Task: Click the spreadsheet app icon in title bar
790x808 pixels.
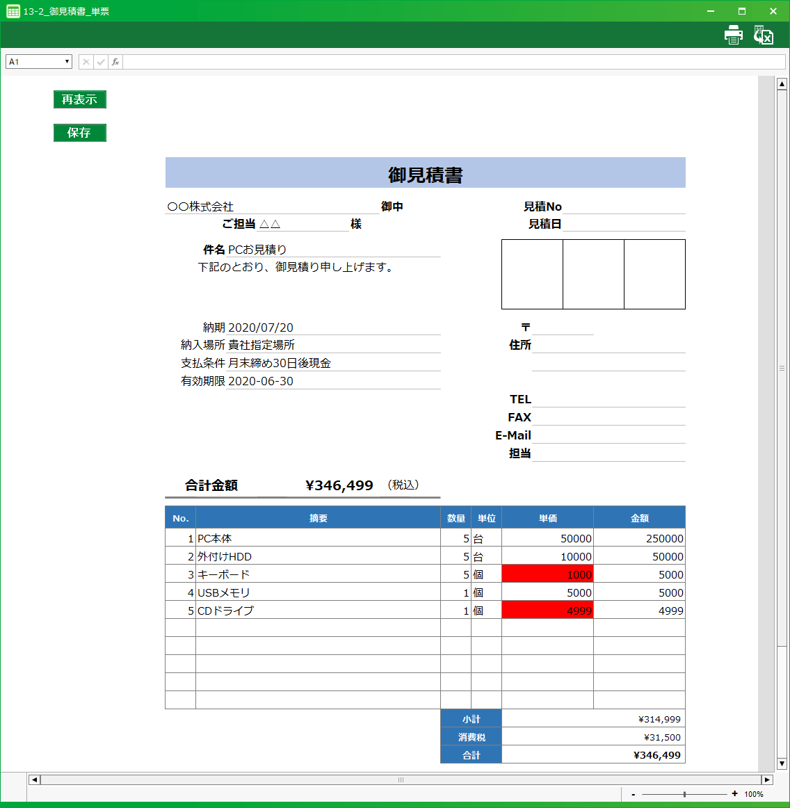Action: tap(13, 11)
